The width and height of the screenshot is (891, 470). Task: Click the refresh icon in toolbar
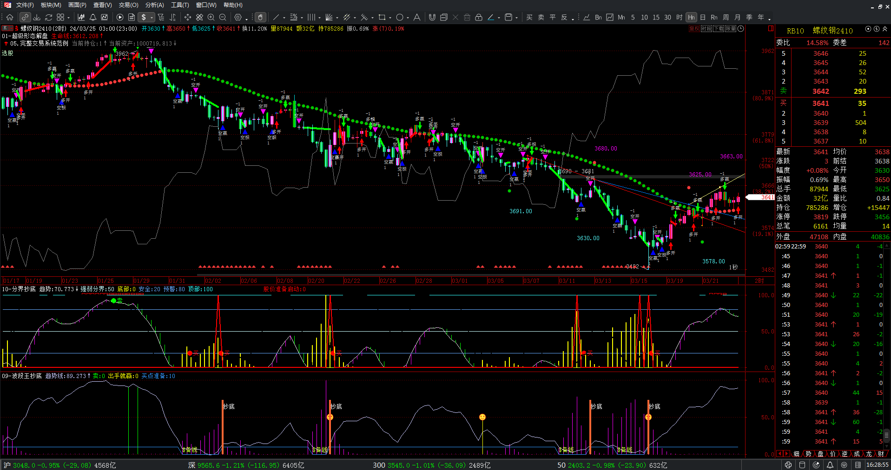[x=48, y=17]
